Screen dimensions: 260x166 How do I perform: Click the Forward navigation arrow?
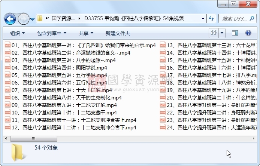[23, 19]
